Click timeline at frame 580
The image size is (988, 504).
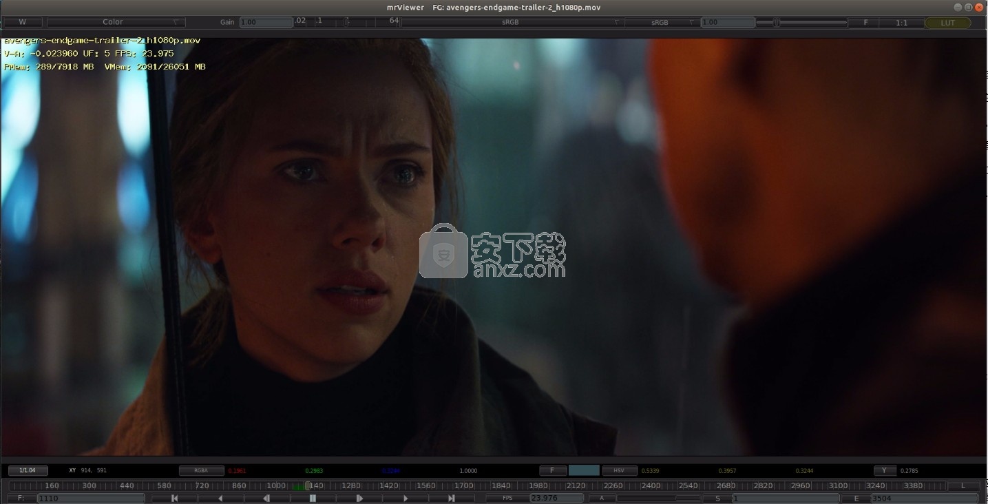tap(164, 485)
